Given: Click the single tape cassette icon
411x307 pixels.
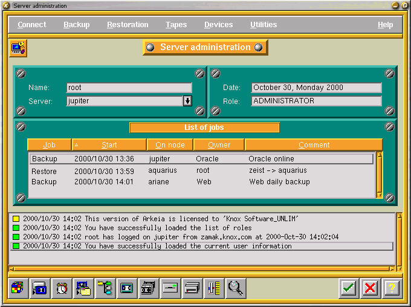Looking at the screenshot, I should pos(127,288).
